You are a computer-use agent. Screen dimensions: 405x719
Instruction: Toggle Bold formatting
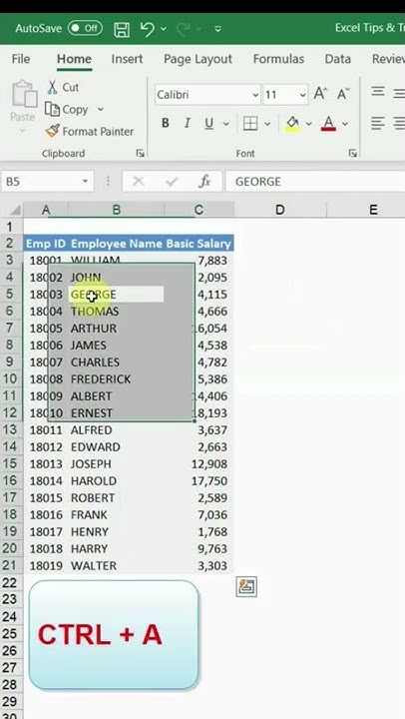[166, 124]
